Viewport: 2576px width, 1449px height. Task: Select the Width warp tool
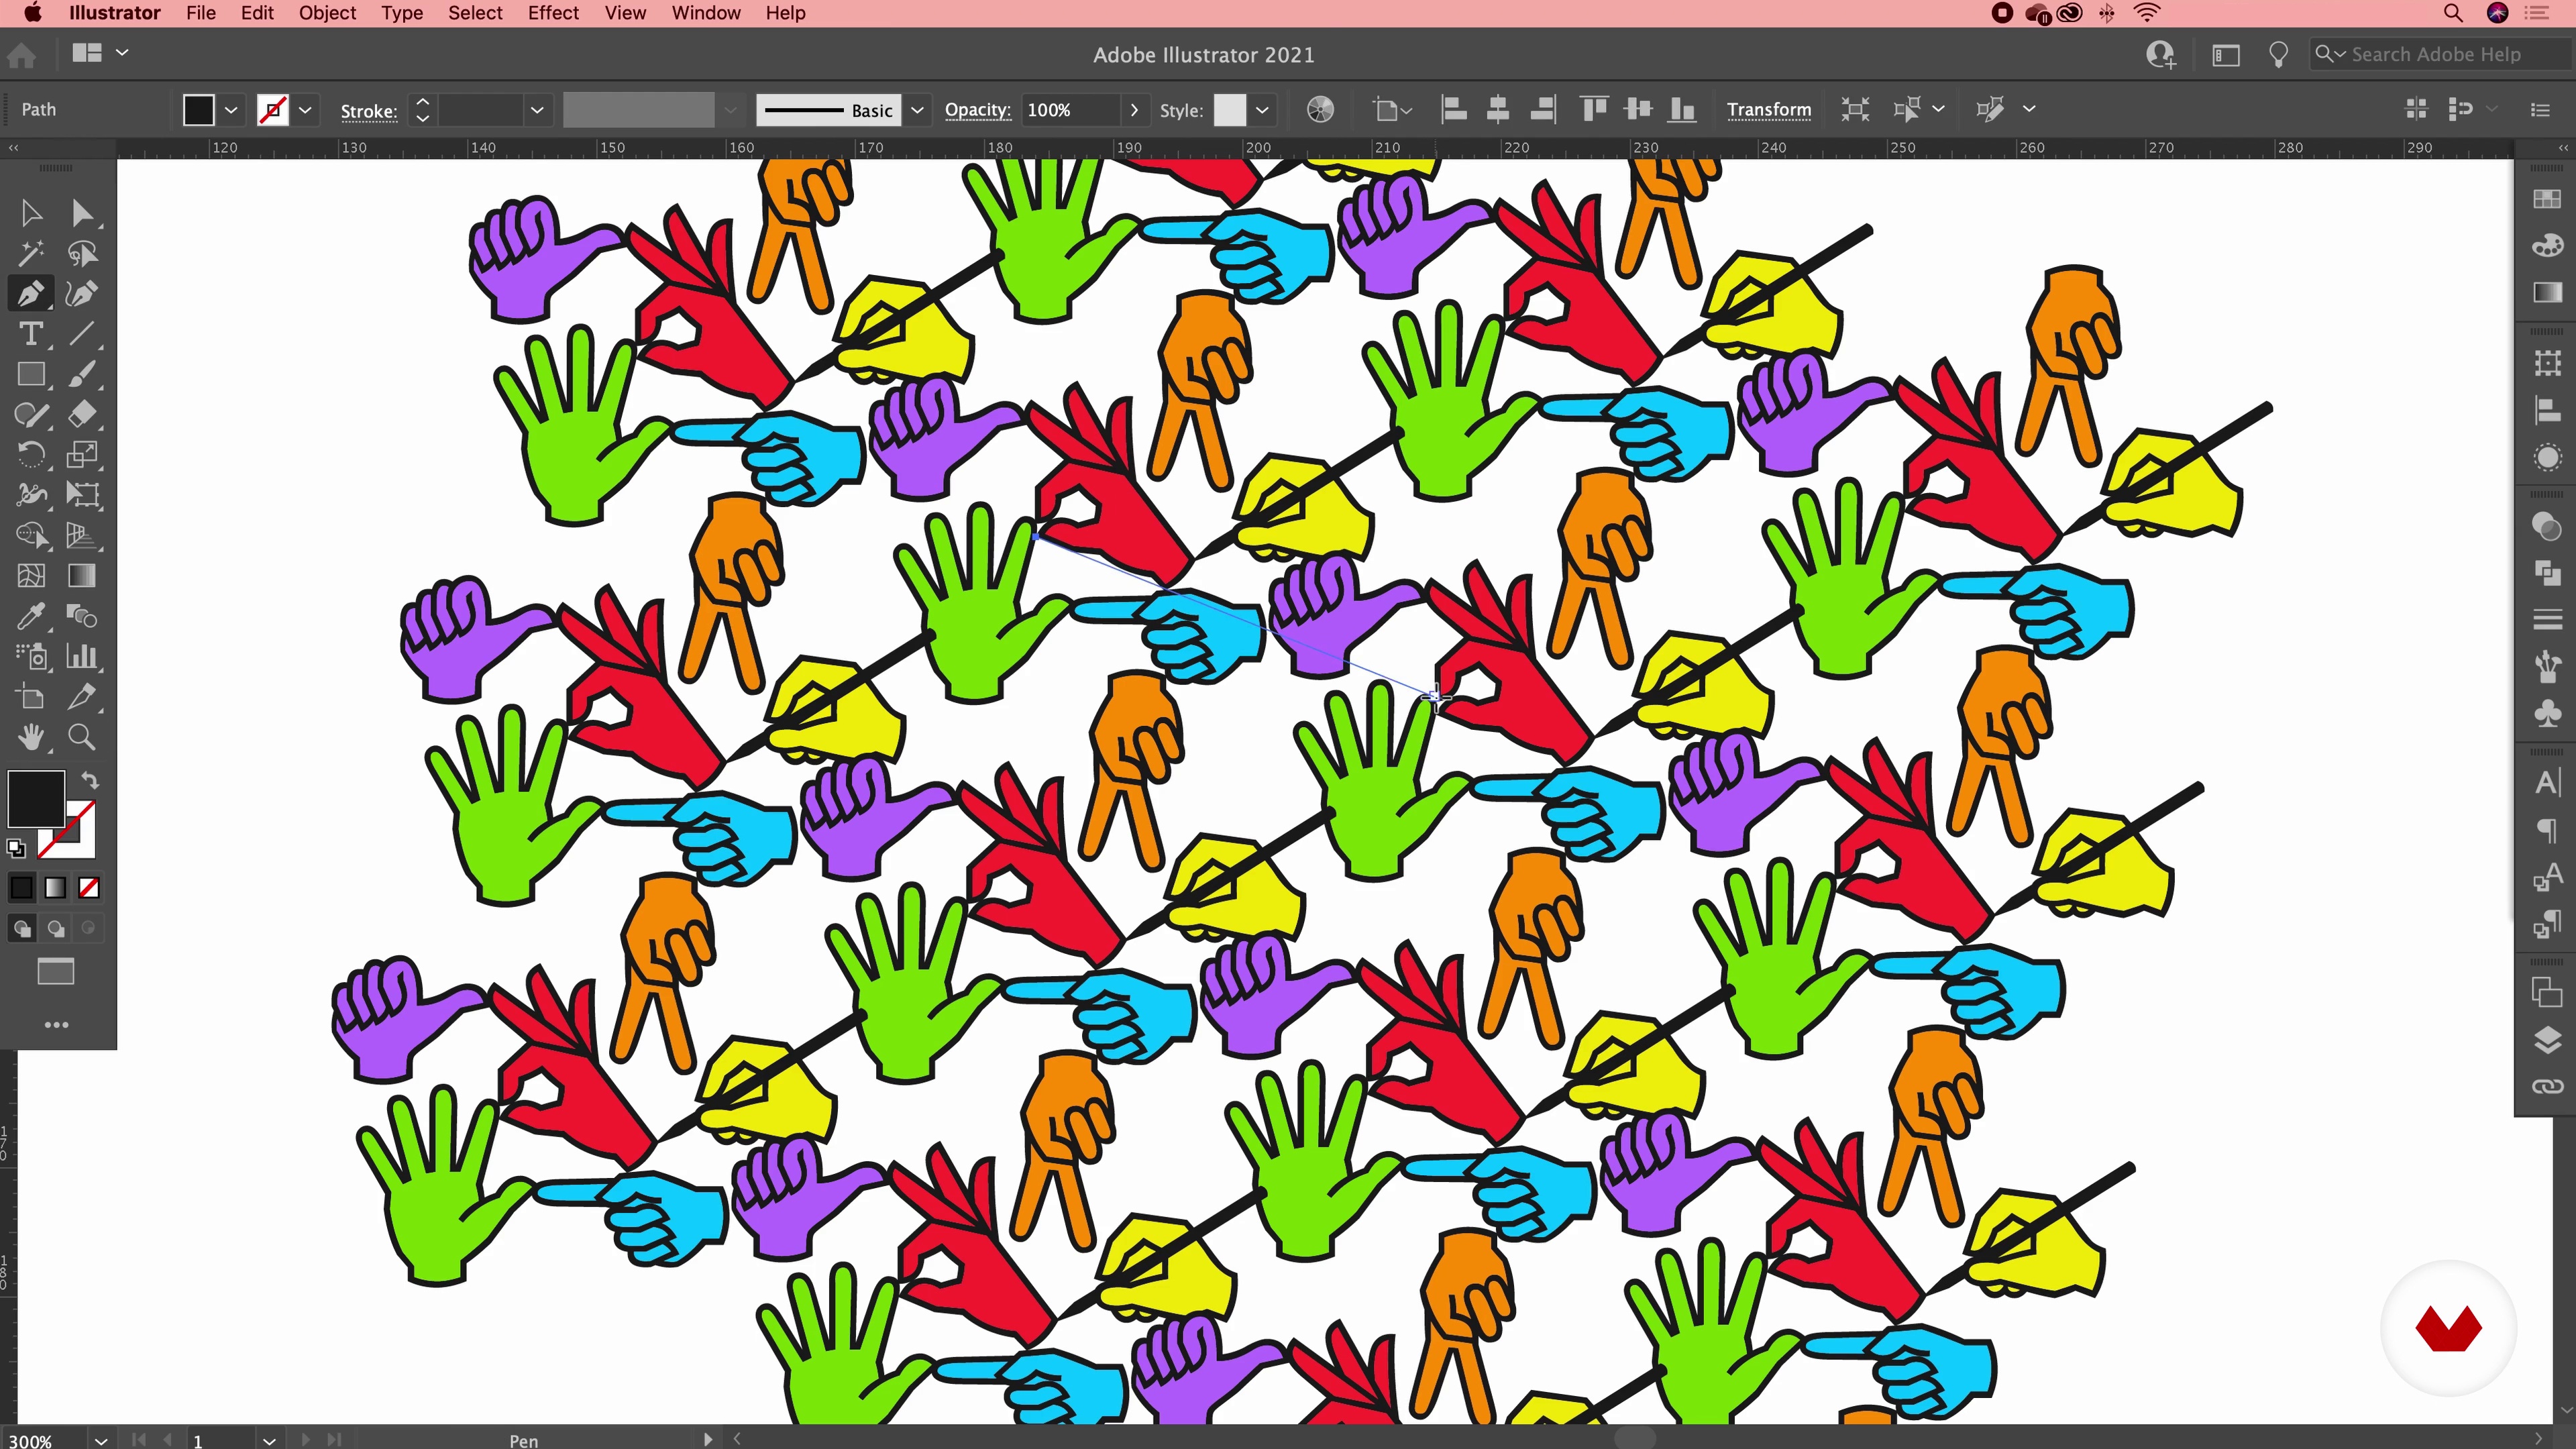(31, 495)
